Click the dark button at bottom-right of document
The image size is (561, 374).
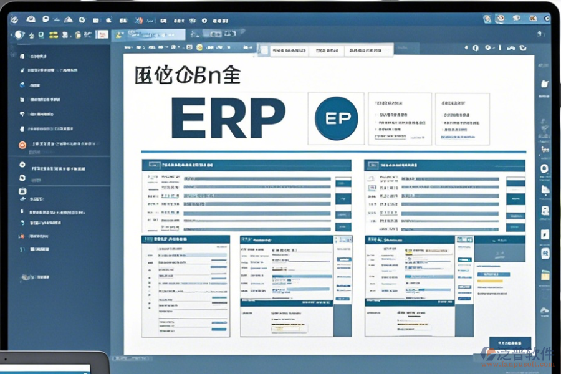point(510,343)
